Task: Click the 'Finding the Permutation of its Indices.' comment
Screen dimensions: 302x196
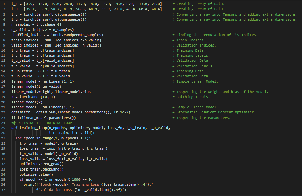Action: [217, 35]
